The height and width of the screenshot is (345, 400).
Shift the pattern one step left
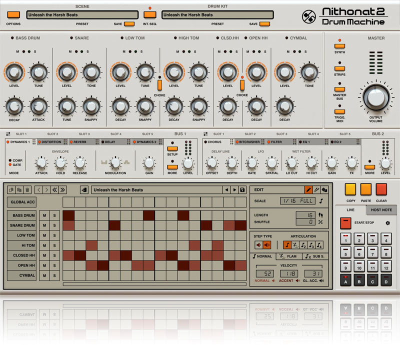tap(38, 190)
